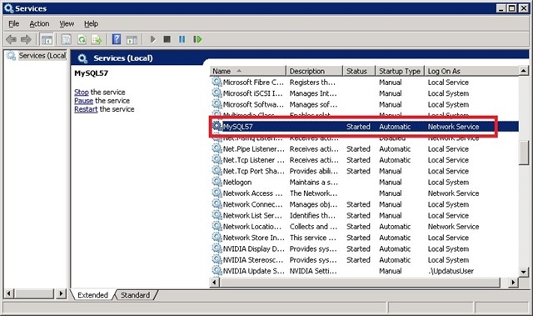The height and width of the screenshot is (316, 533).
Task: Switch to the Extended tab
Action: point(92,295)
